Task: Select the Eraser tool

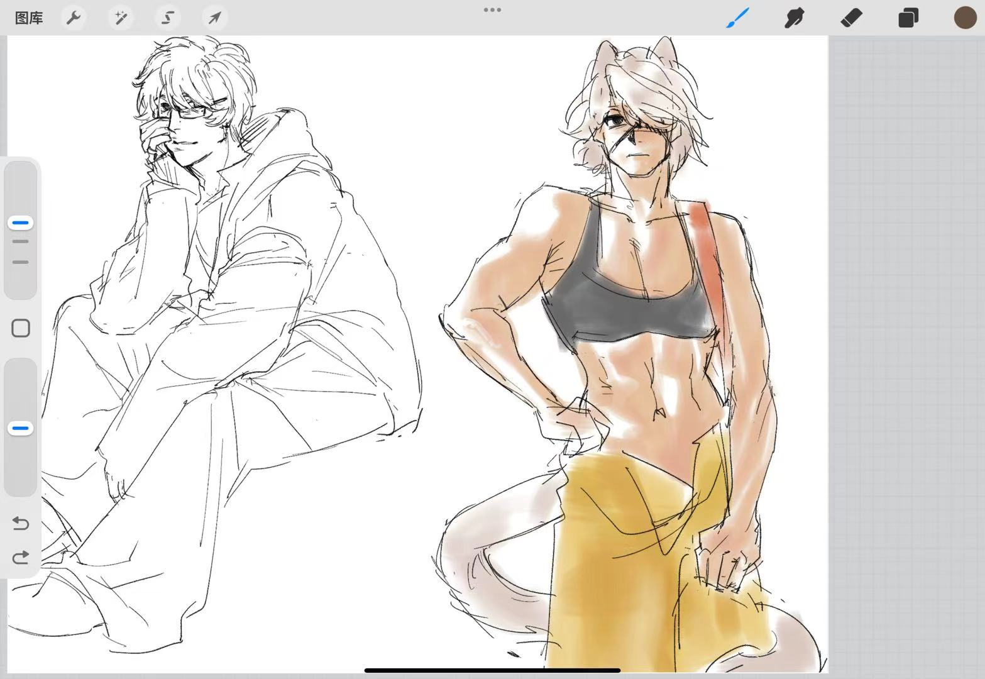Action: click(851, 18)
